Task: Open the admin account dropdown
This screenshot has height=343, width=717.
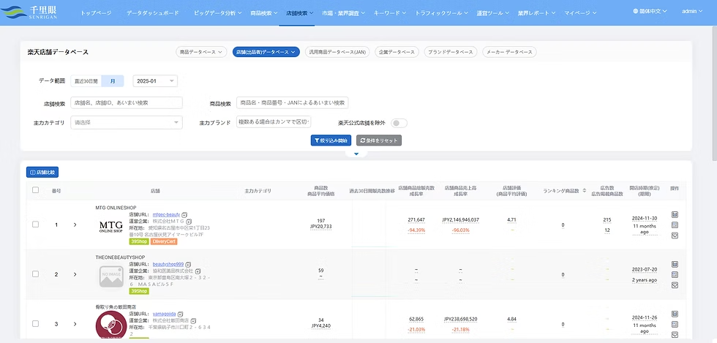Action: point(692,11)
